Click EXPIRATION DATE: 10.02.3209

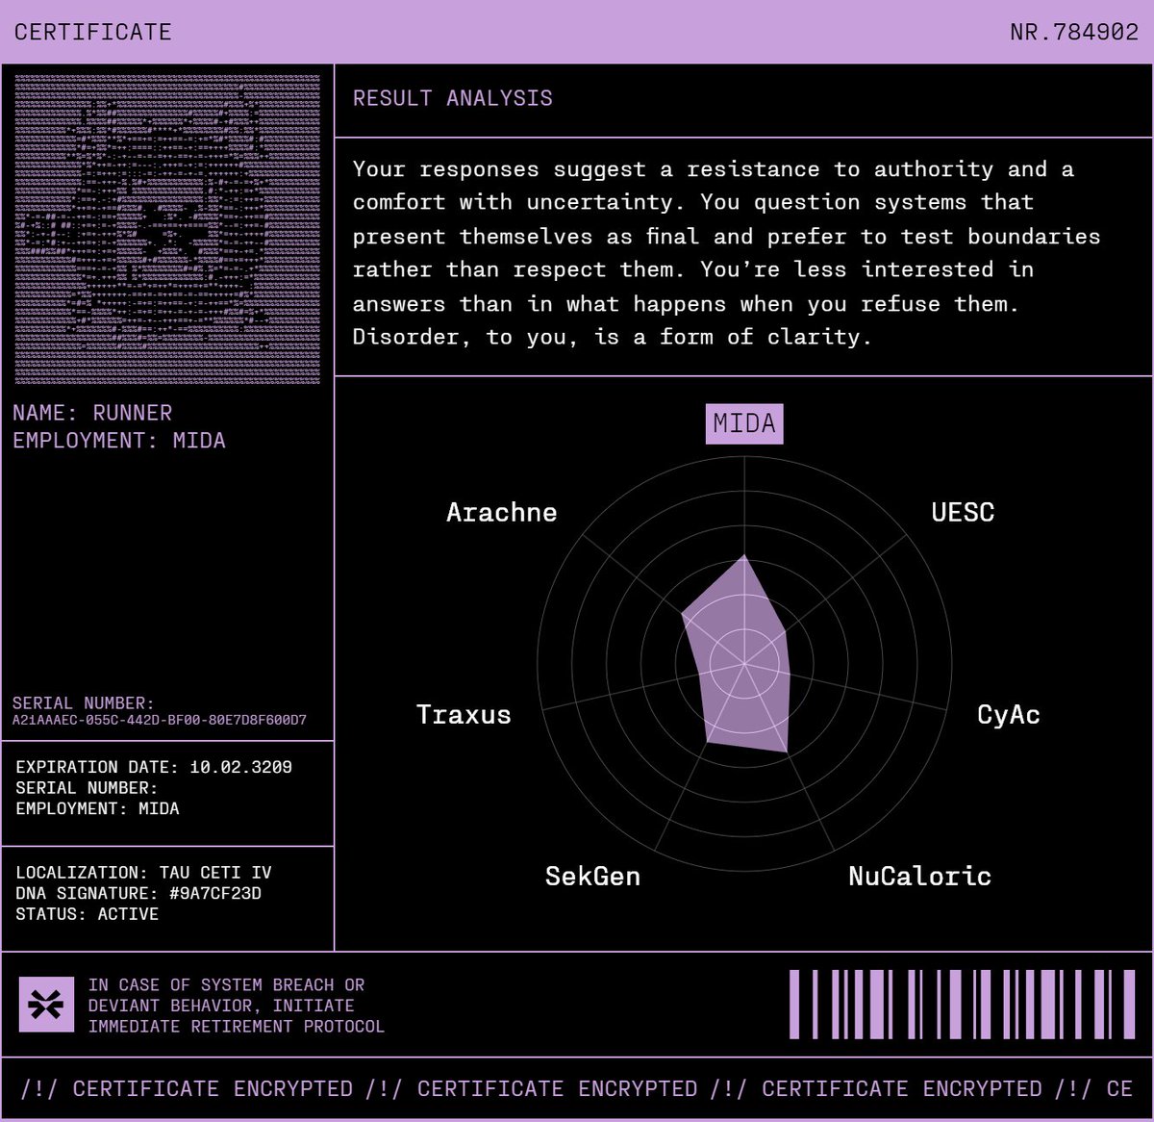coord(154,767)
